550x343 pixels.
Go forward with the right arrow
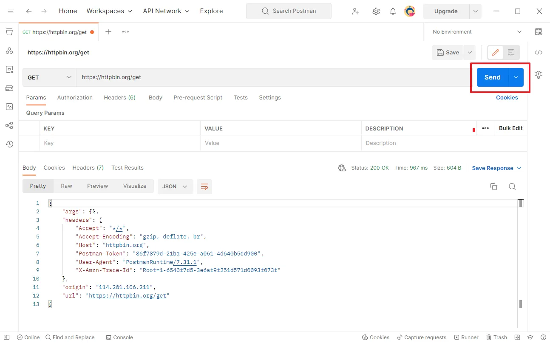point(44,11)
